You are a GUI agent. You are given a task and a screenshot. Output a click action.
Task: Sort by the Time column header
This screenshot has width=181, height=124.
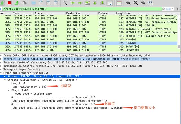pyautogui.click(x=23, y=13)
